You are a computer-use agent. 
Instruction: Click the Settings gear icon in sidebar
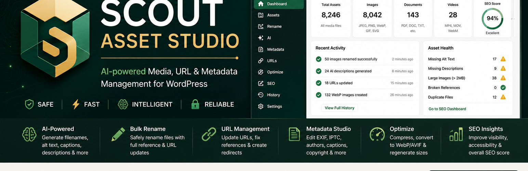click(261, 106)
